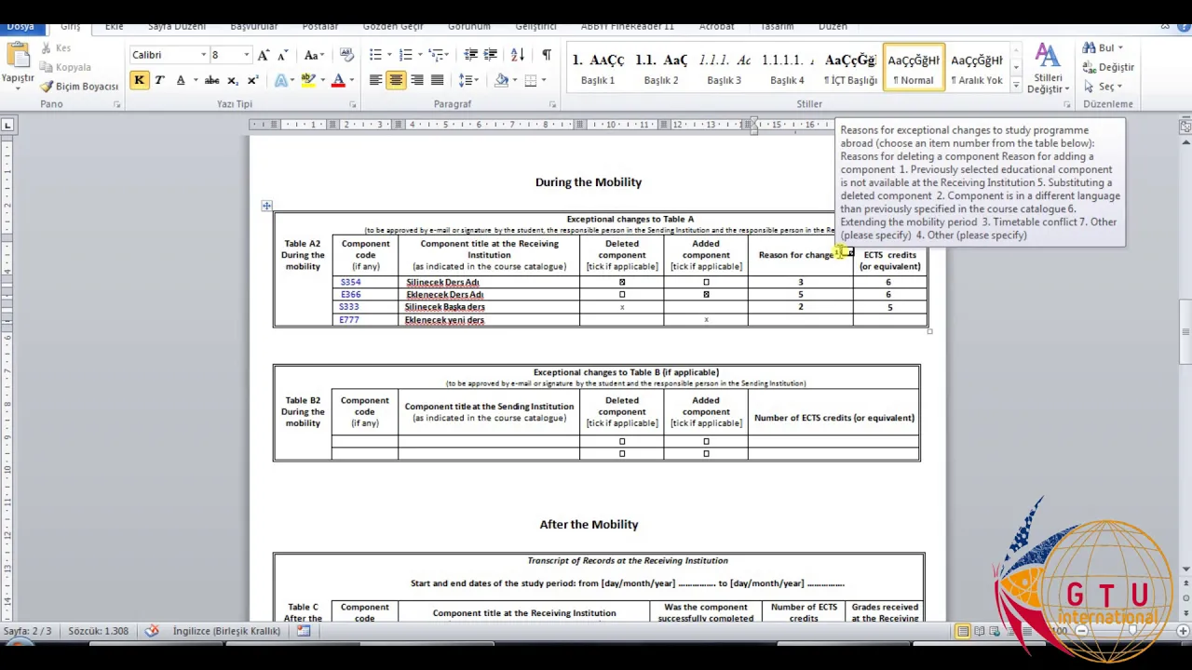The image size is (1192, 670).
Task: Switch to the Sayfa Düzeni tab
Action: tap(177, 27)
